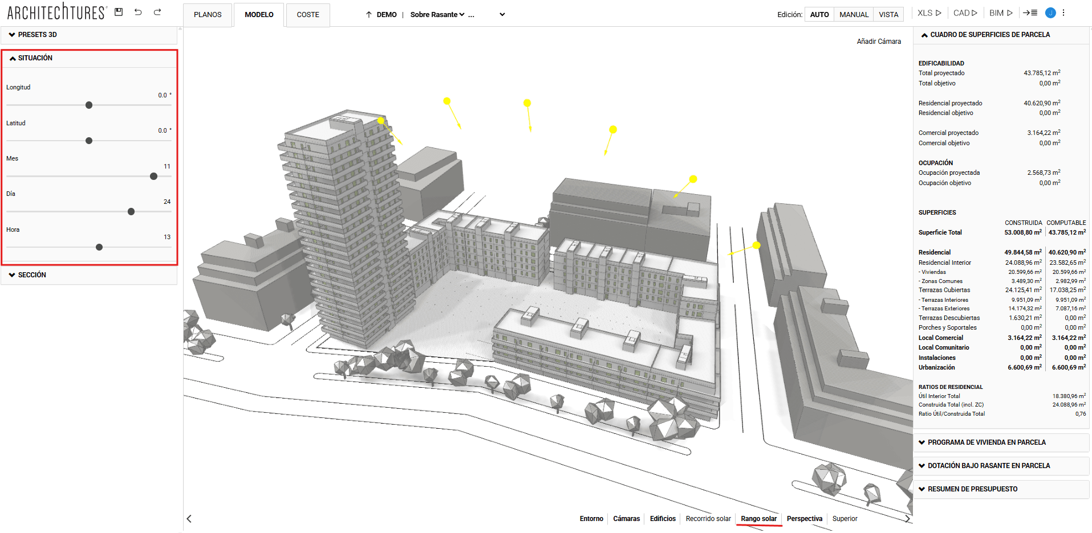Save the project using the save icon

pos(119,12)
